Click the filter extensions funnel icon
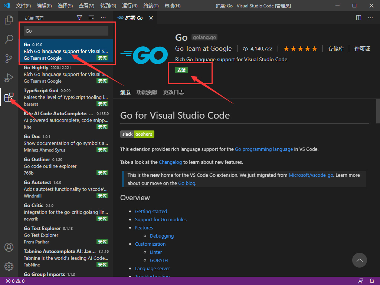This screenshot has height=285, width=380. tap(79, 17)
